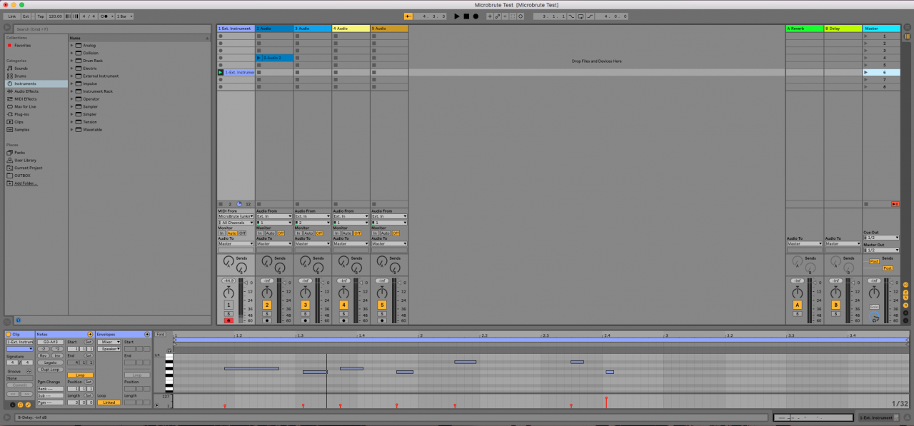Launch the 1-Ext. Instrument clip
The height and width of the screenshot is (426, 914).
point(221,72)
